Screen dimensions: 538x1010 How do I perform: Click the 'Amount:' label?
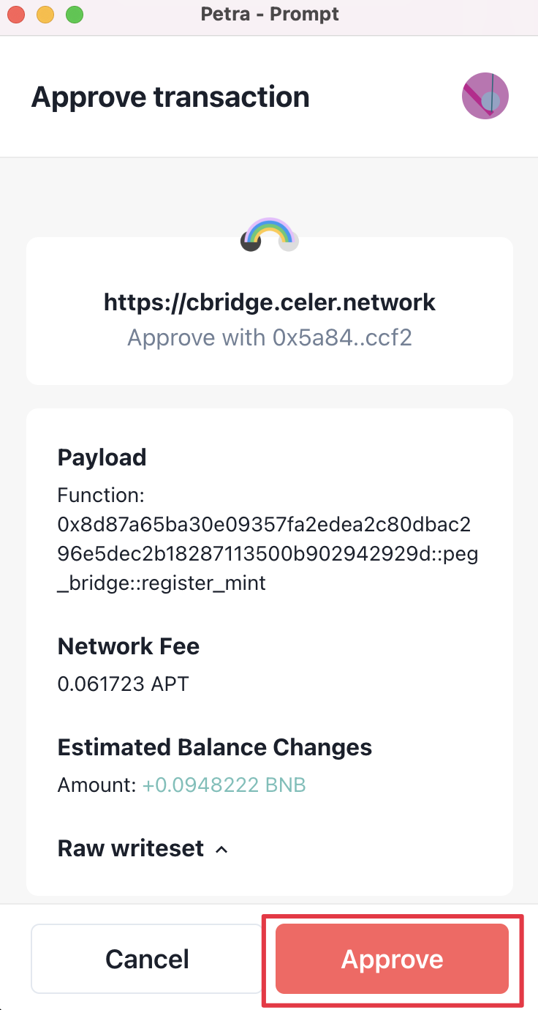click(96, 785)
